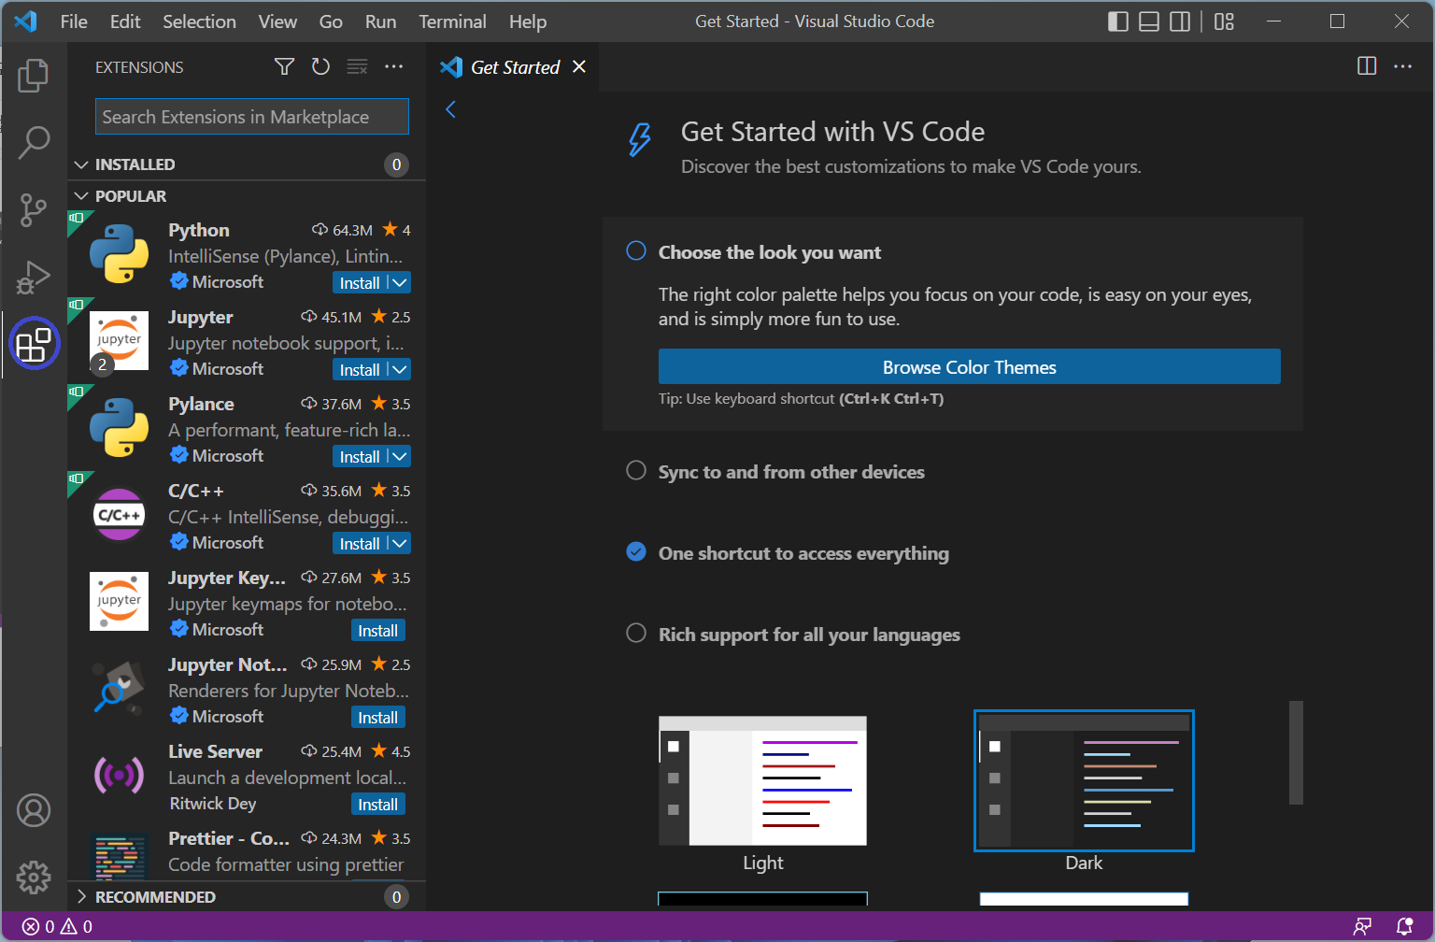Viewport: 1435px width, 942px height.
Task: Open the Search view in activity bar
Action: pyautogui.click(x=34, y=142)
